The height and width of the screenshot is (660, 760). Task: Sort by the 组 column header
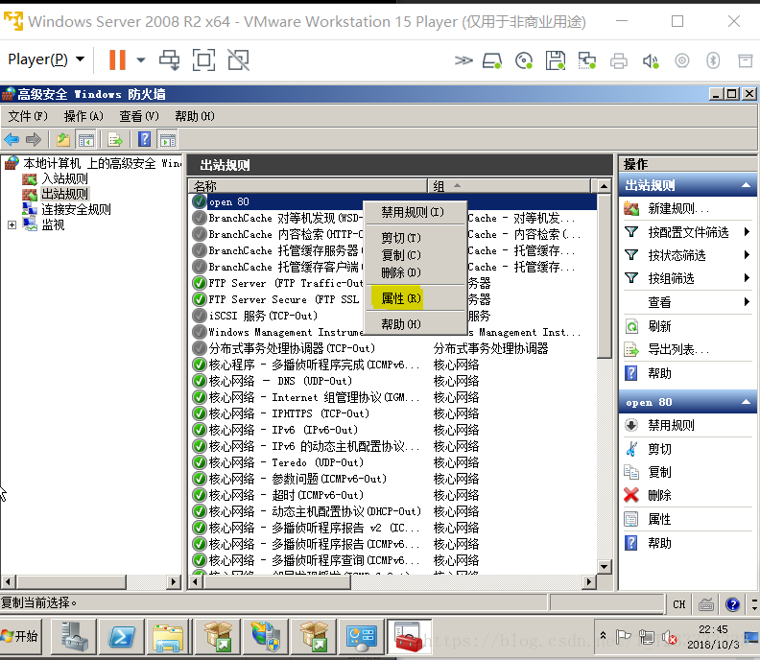pos(509,186)
